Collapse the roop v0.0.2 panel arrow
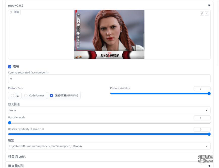The width and height of the screenshot is (219, 168). pos(209,6)
